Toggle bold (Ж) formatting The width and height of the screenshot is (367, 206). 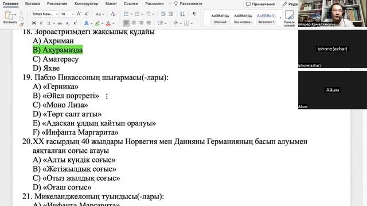[34, 23]
